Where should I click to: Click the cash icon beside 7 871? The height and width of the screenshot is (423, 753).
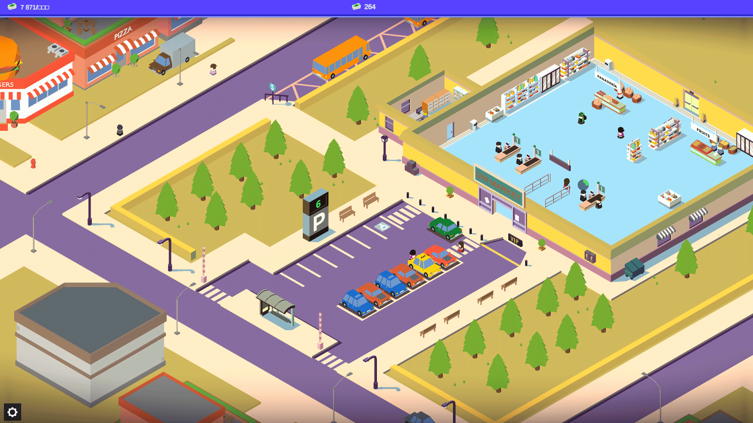12,7
